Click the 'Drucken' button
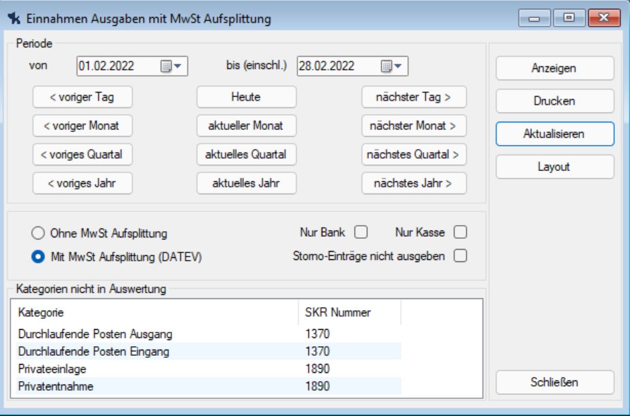Viewport: 630px width, 416px height. click(554, 101)
